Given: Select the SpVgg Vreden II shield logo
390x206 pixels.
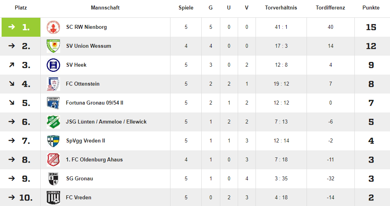Looking at the screenshot, I should pyautogui.click(x=53, y=141).
